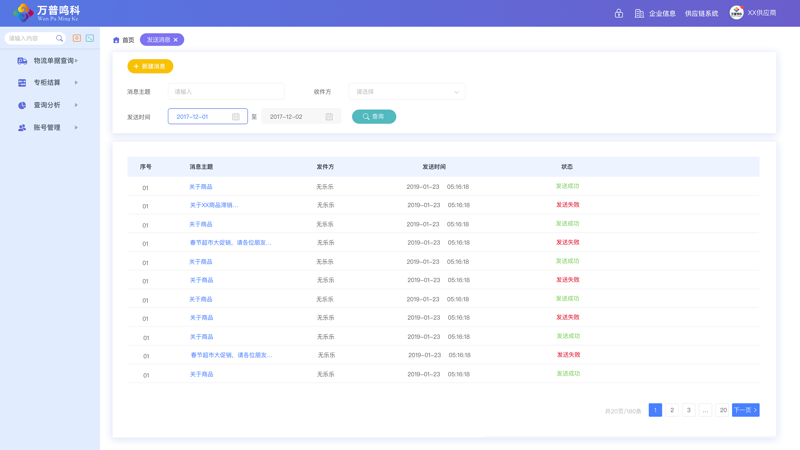
Task: Collapse the sidebar using the teal shrink icon
Action: tap(90, 38)
